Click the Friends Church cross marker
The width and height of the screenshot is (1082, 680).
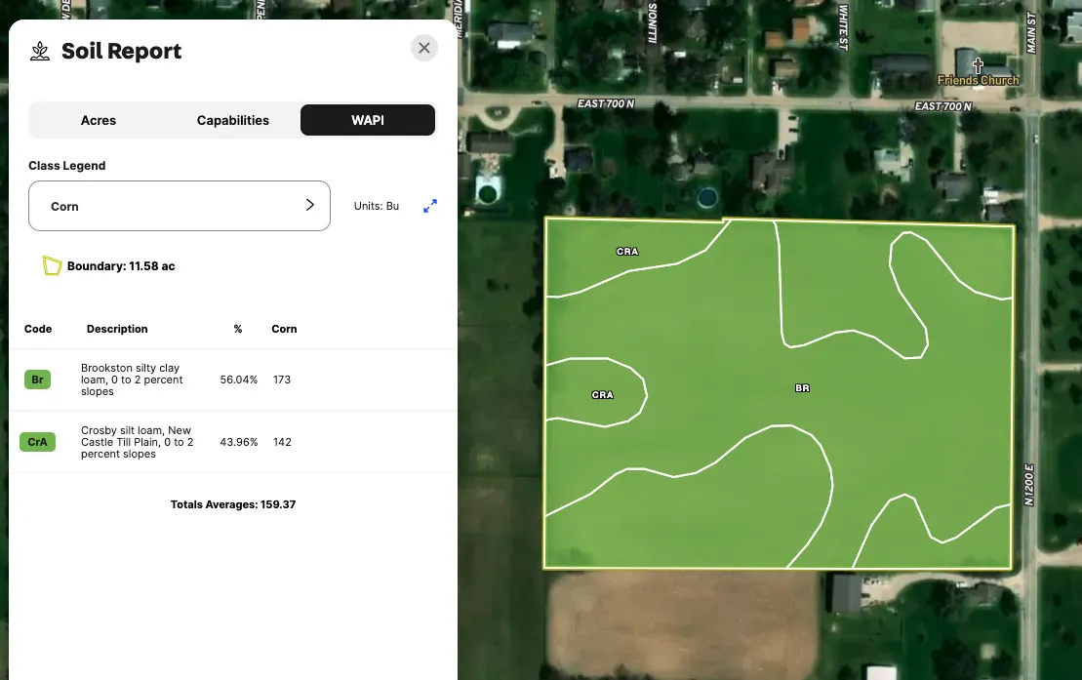(978, 65)
